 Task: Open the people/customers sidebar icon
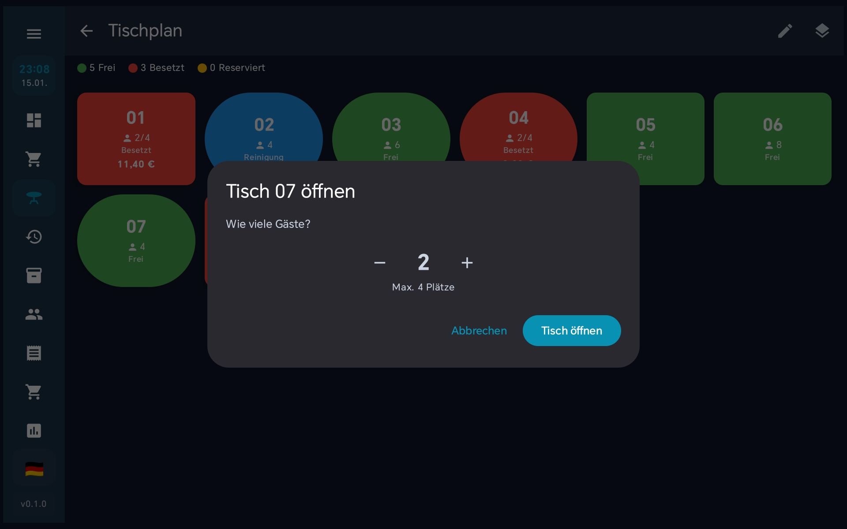34,314
